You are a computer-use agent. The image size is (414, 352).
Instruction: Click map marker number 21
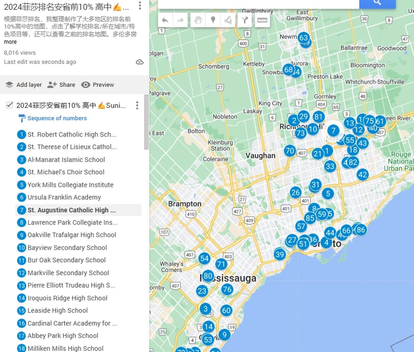tap(317, 154)
